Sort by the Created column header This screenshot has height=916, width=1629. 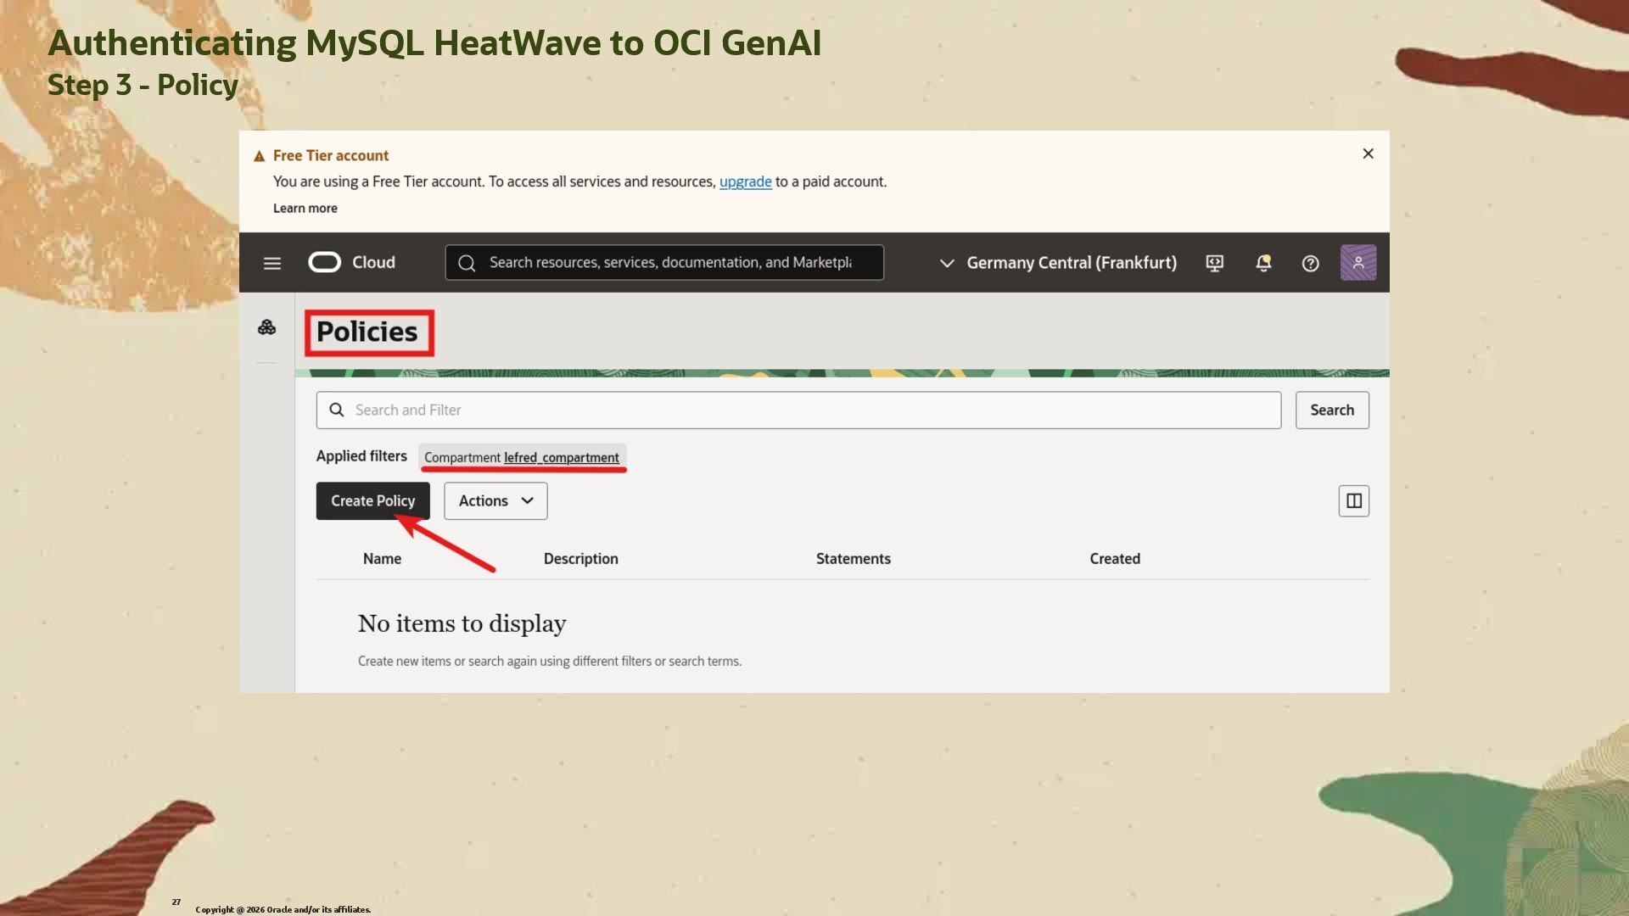[1114, 559]
